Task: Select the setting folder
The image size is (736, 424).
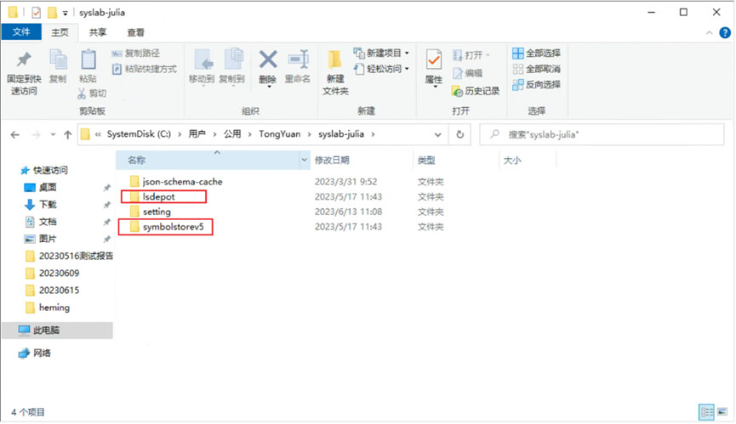Action: 157,212
